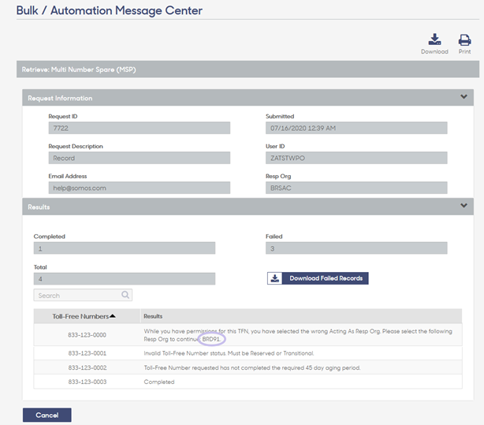484x425 pixels.
Task: Click Download Failed Records button
Action: (x=318, y=278)
